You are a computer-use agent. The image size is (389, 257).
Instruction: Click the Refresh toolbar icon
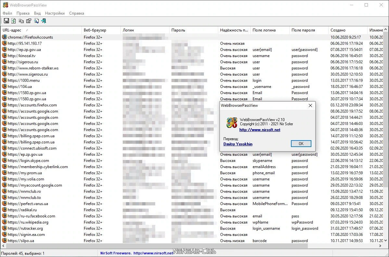click(x=14, y=21)
